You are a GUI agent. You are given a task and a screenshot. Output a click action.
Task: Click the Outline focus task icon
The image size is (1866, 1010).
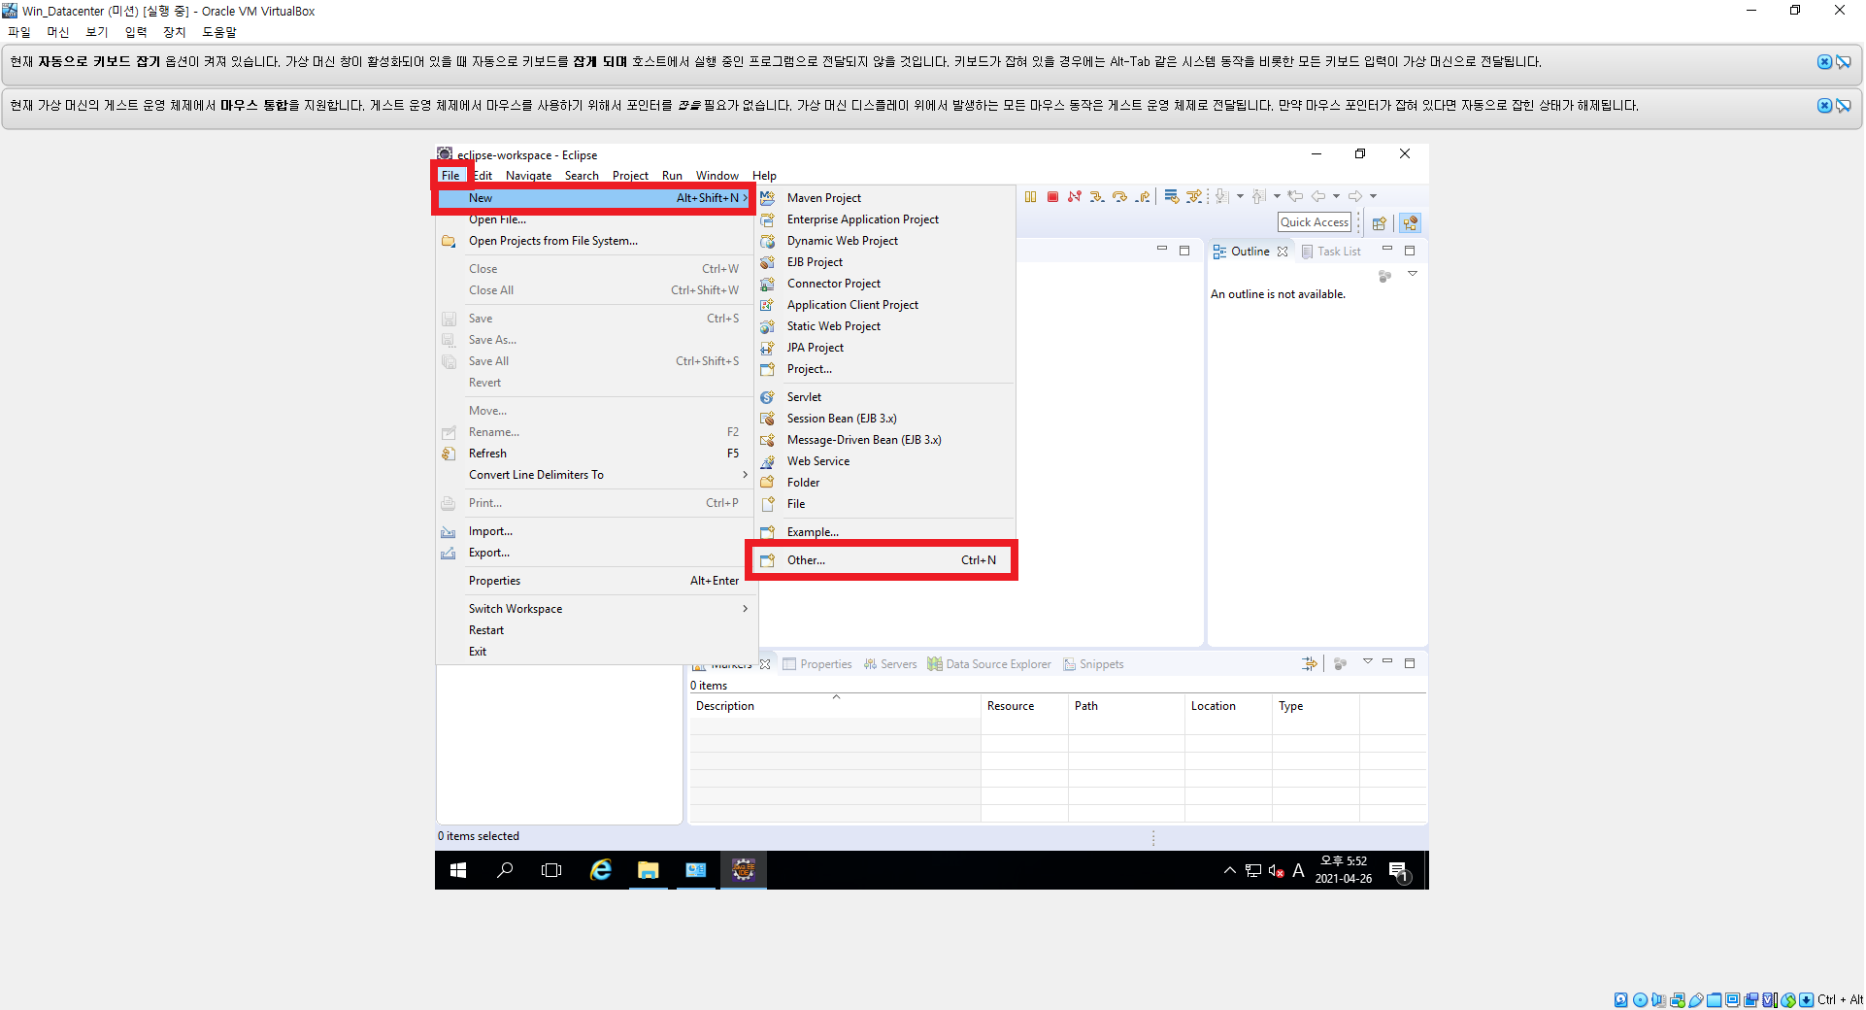(x=1385, y=277)
